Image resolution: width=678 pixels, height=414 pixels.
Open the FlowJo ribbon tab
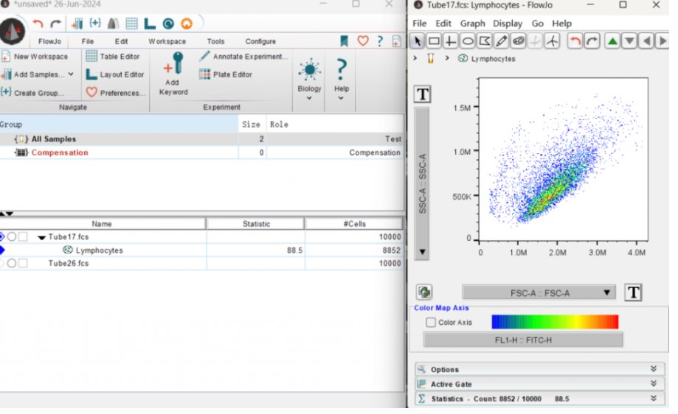coord(49,41)
